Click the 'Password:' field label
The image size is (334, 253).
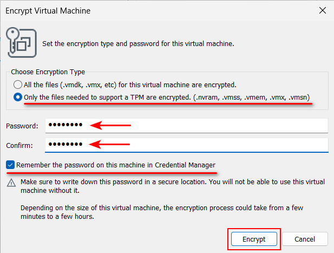tap(22, 126)
